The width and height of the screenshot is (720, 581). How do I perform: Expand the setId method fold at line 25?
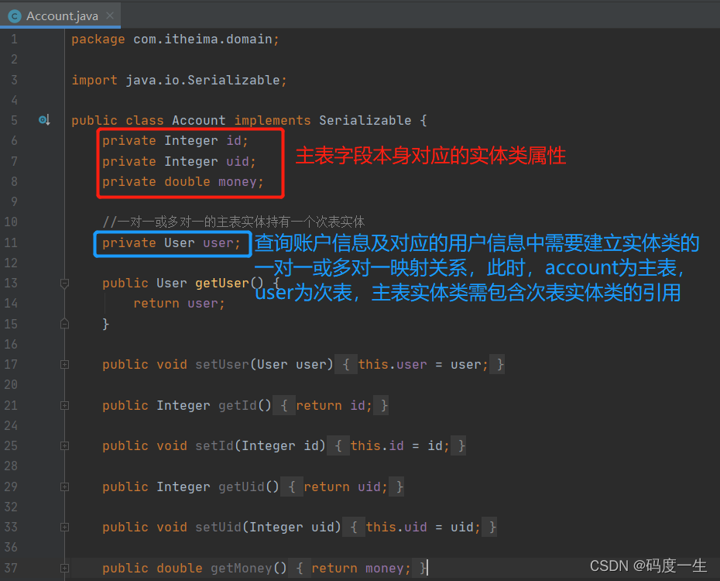pyautogui.click(x=65, y=446)
